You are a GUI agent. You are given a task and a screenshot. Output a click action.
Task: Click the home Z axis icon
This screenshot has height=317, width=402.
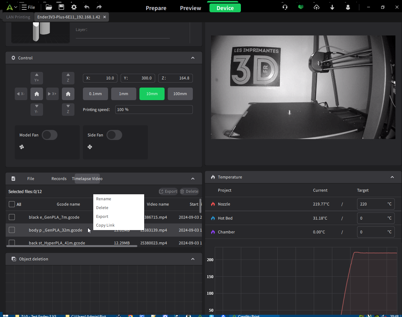point(68,94)
